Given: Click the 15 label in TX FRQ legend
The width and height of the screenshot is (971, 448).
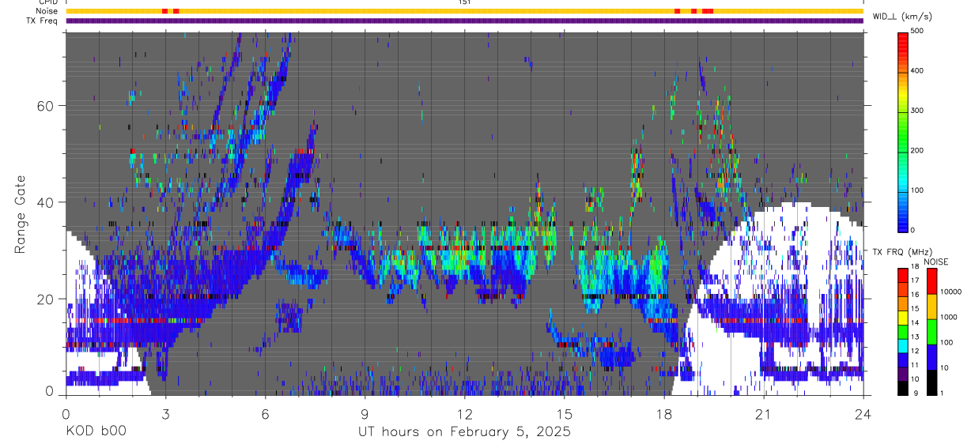Looking at the screenshot, I should click(915, 309).
